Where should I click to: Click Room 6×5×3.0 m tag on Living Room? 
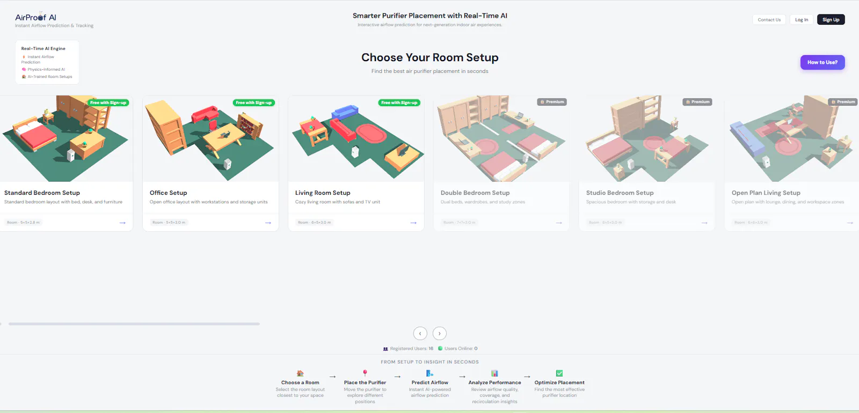click(x=314, y=223)
